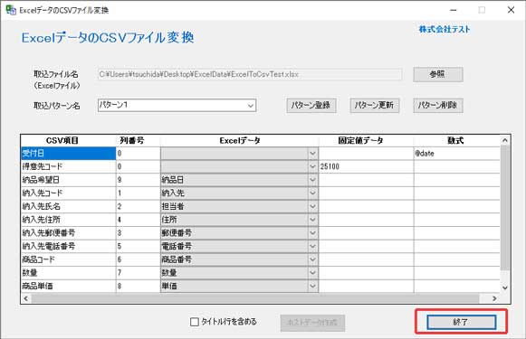This screenshot has height=339, width=526.
Task: Click the 終了 button
Action: (x=461, y=322)
